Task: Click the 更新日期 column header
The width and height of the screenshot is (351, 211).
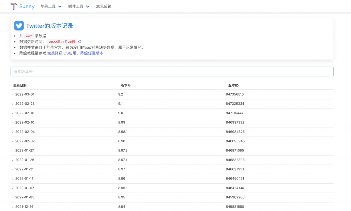Action: point(20,86)
